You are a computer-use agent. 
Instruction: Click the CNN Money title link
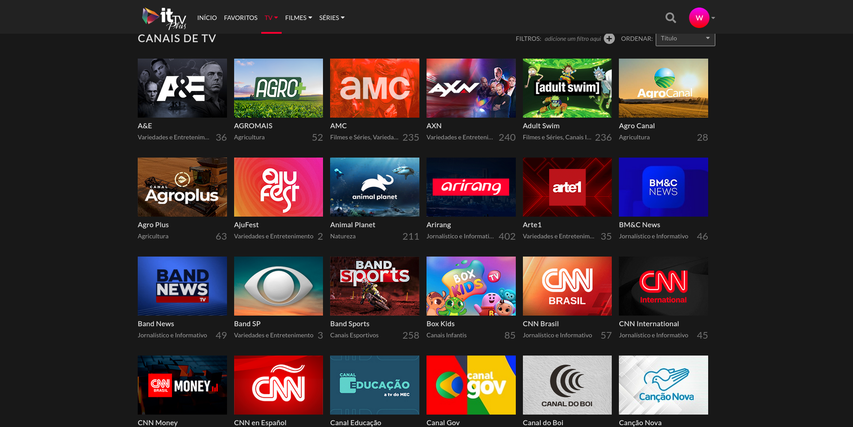(x=158, y=423)
